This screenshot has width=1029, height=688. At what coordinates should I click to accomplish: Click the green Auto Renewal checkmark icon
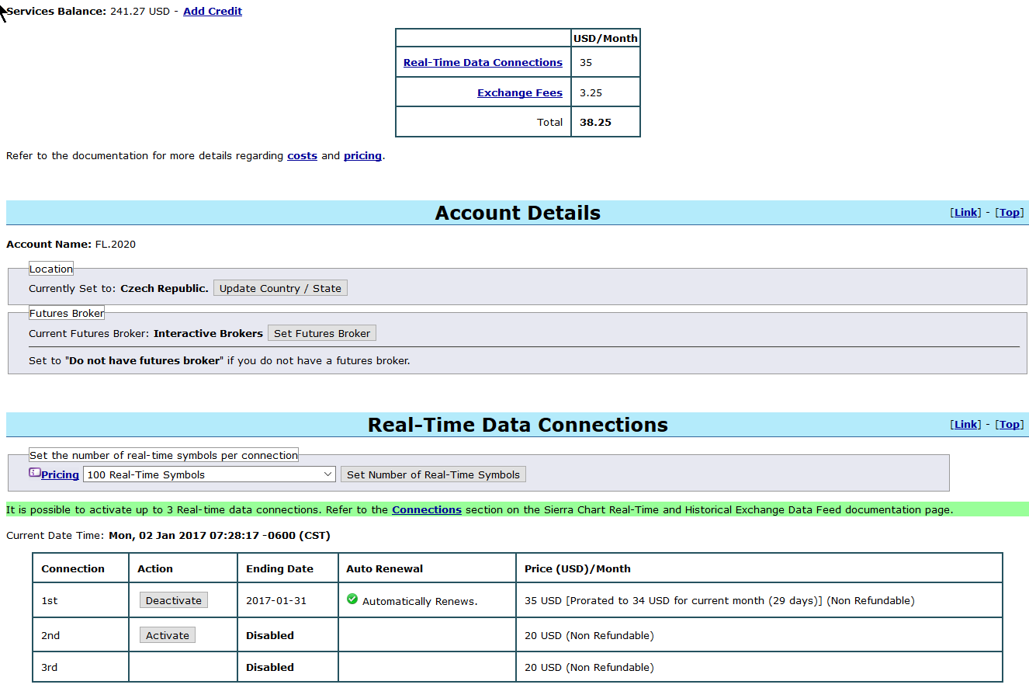pos(352,599)
